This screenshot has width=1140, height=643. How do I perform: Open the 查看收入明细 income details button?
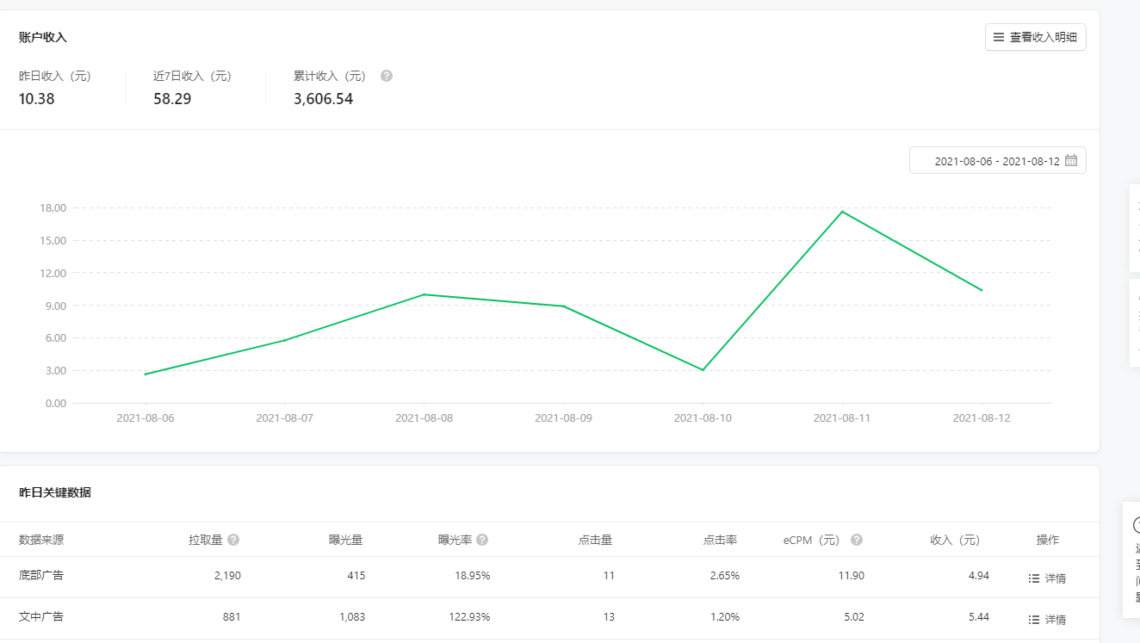point(1035,38)
